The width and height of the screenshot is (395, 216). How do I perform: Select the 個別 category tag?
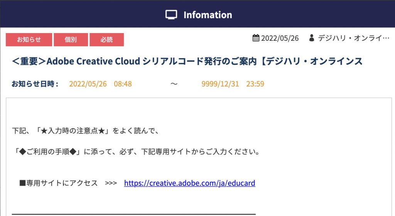coord(71,40)
